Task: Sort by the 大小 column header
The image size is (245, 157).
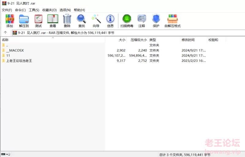Action: pos(116,40)
